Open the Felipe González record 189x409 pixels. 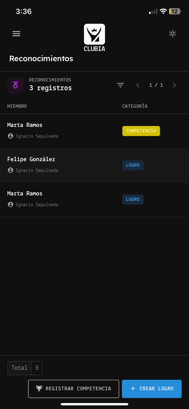[x=94, y=165]
